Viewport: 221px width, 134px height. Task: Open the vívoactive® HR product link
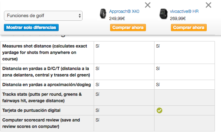click(x=184, y=11)
